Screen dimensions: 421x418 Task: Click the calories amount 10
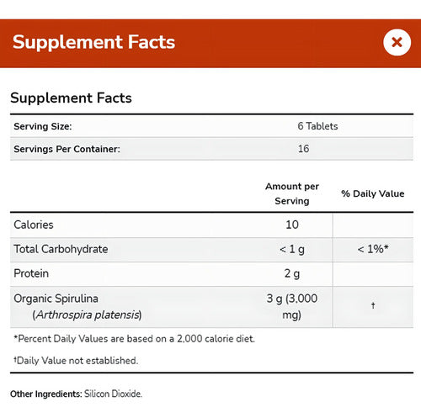click(292, 225)
